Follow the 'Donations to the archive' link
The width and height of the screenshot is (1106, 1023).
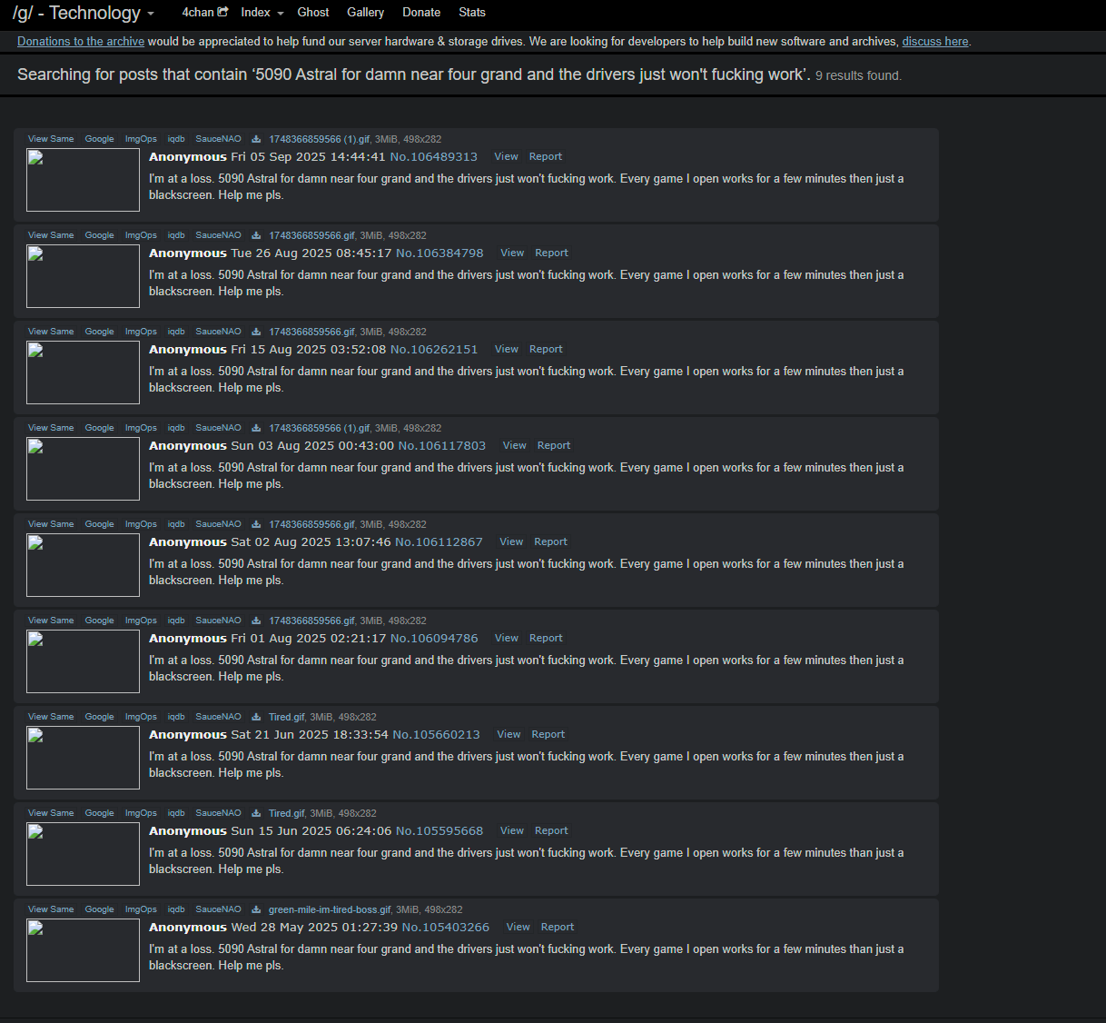[81, 41]
